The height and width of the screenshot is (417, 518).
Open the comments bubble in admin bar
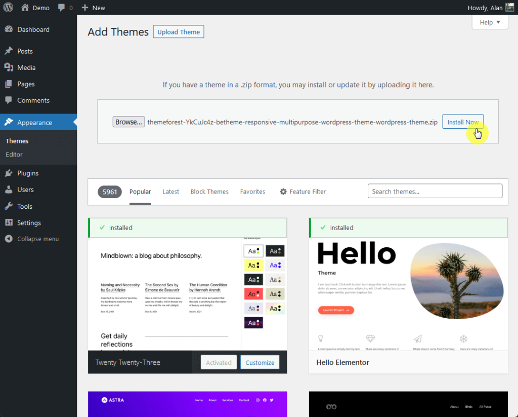pyautogui.click(x=61, y=7)
